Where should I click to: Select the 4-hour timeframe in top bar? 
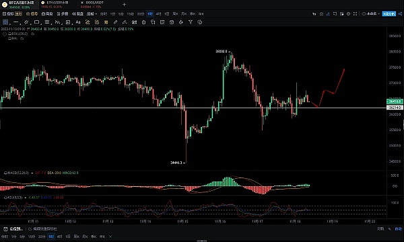[x=158, y=14]
